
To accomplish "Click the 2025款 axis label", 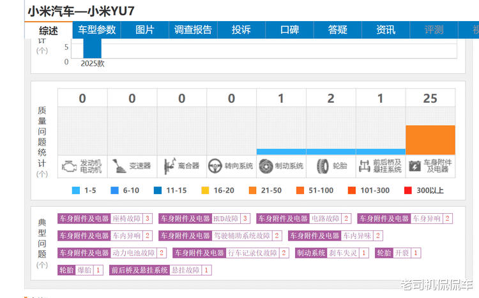I will click(x=93, y=64).
